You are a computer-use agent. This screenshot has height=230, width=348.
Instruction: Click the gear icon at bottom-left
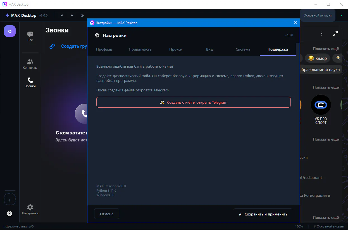click(9, 214)
